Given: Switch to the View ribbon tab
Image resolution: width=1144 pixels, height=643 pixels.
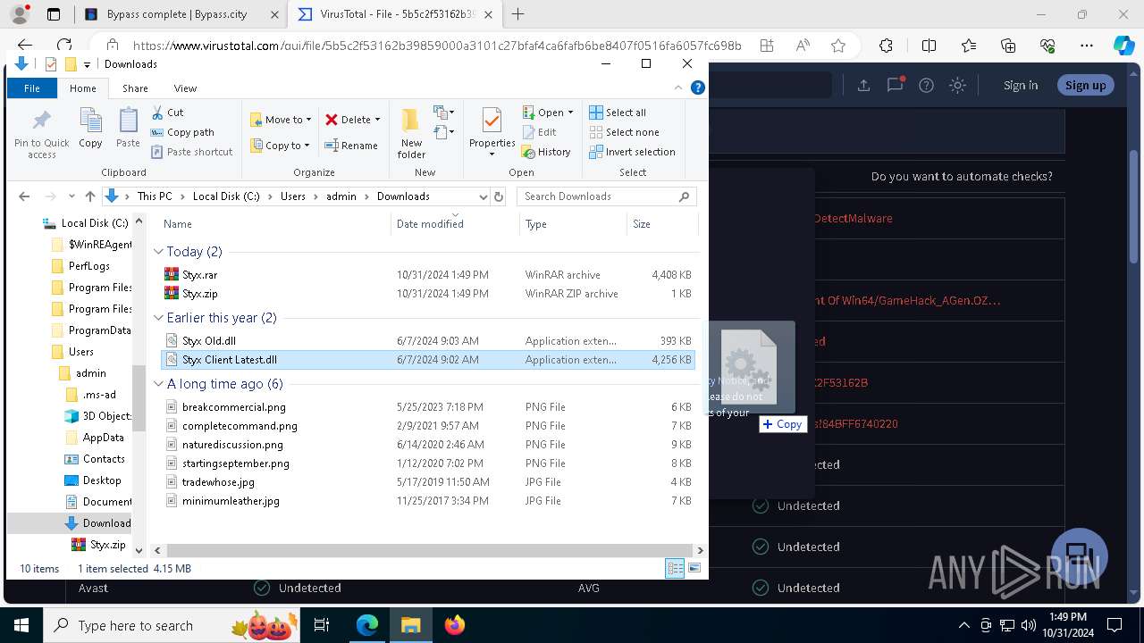Looking at the screenshot, I should (185, 88).
